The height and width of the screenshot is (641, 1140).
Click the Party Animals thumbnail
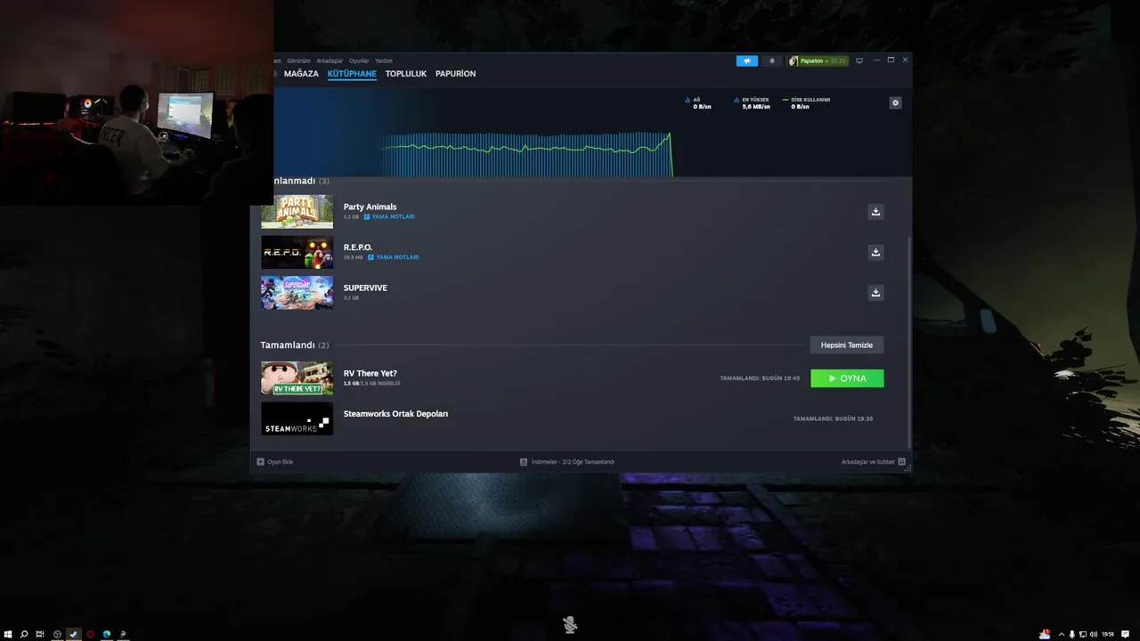click(x=297, y=212)
